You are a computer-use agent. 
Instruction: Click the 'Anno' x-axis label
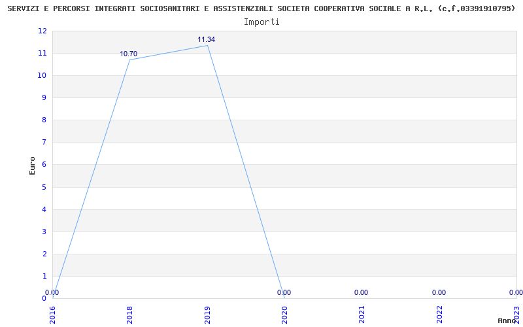point(507,320)
